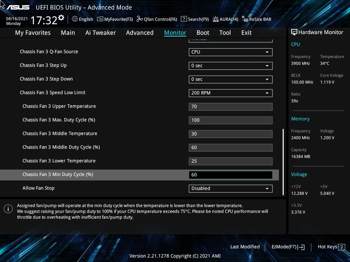Click Chassis Fan 3 Max. Duty Cycle field
350x262 pixels.
pos(231,120)
